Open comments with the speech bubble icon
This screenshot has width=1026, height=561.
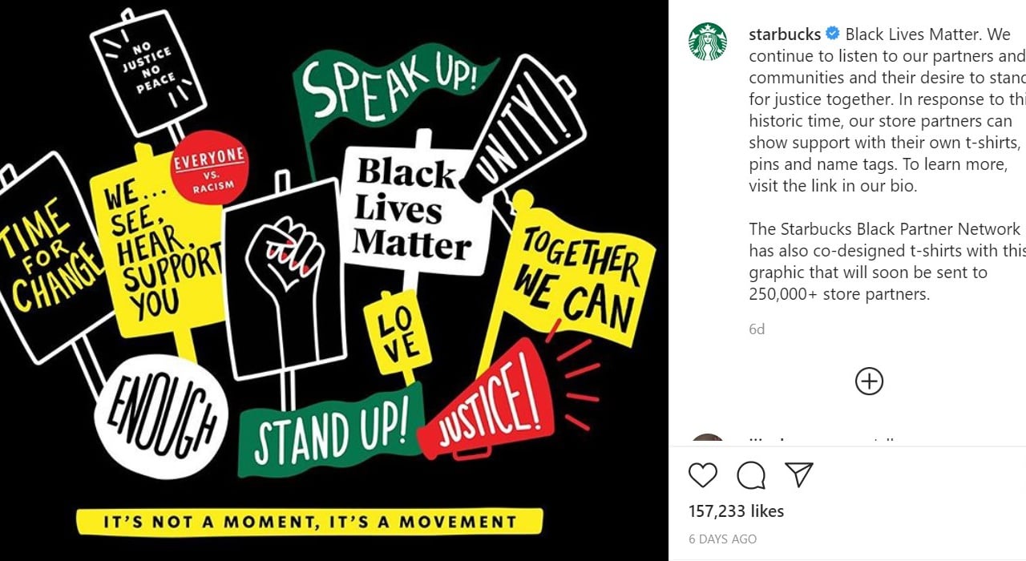tap(751, 475)
